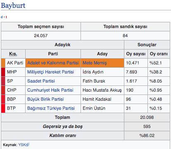Select vote count 1.617
This screenshot has width=171, height=149.
click(x=131, y=81)
